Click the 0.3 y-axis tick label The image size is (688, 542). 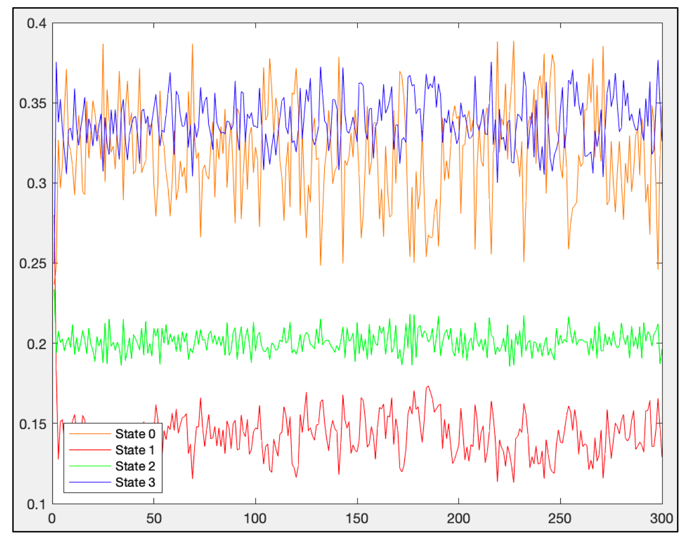click(x=36, y=184)
